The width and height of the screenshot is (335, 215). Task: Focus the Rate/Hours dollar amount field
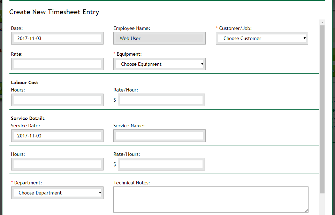(161, 164)
